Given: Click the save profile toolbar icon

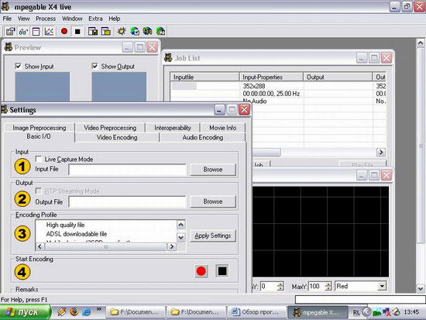Looking at the screenshot, I should point(93,32).
